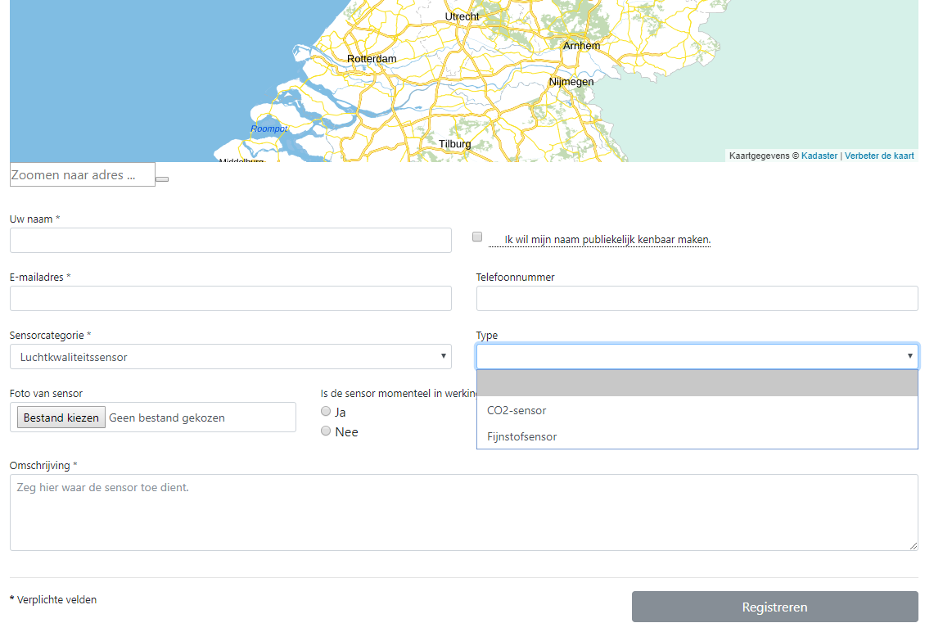Click the textarea resize handle corner
The image size is (943, 632).
pyautogui.click(x=913, y=545)
